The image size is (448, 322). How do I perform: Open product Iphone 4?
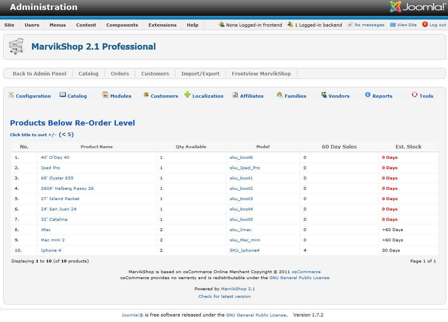[51, 250]
